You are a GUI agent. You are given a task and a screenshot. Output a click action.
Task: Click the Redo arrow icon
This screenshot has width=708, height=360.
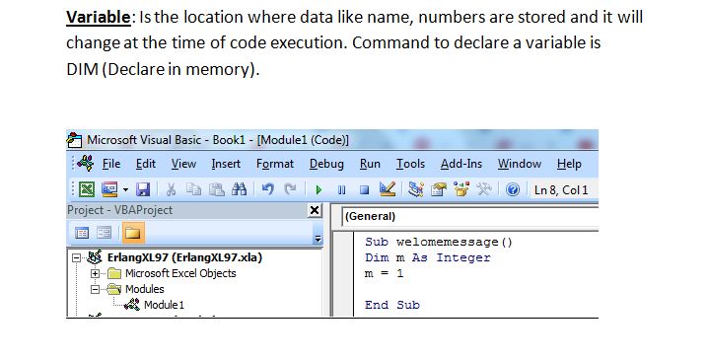(290, 189)
